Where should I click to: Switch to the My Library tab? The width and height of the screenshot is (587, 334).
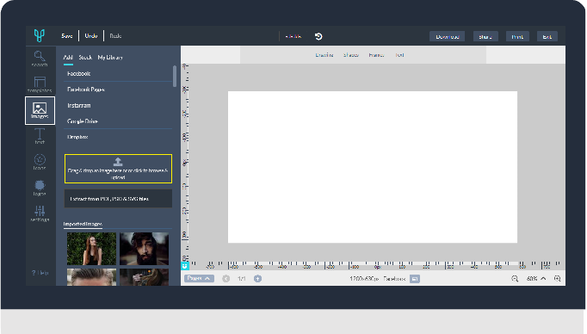tap(110, 58)
